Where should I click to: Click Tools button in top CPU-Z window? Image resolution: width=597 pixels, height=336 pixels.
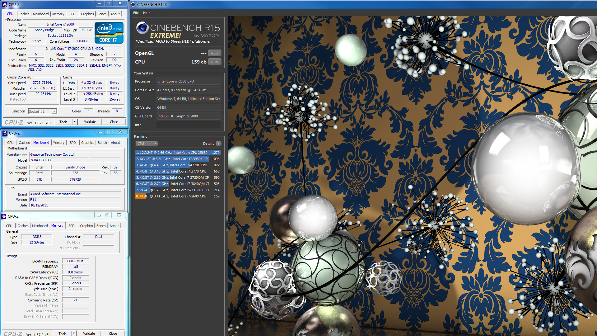tap(63, 122)
